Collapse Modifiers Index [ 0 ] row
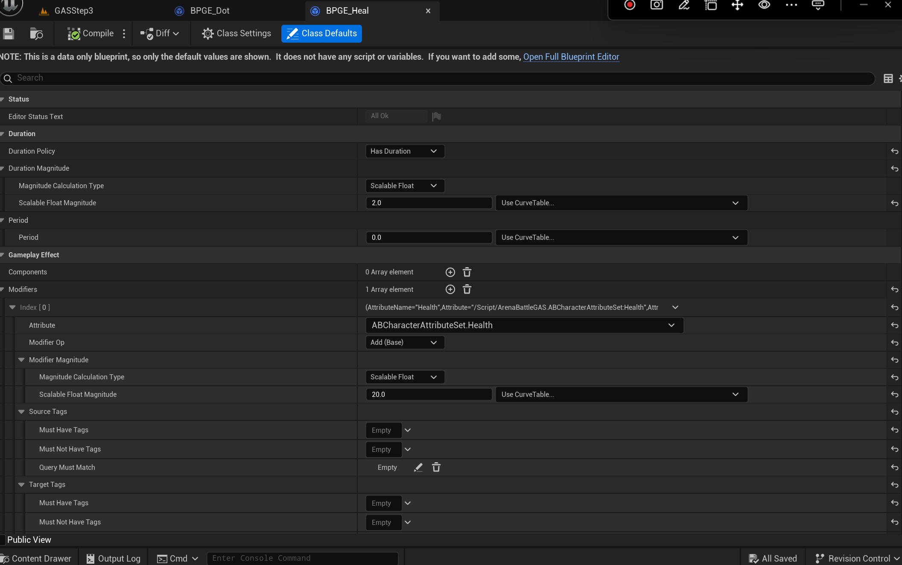Screen dimensions: 902x565 pos(12,307)
